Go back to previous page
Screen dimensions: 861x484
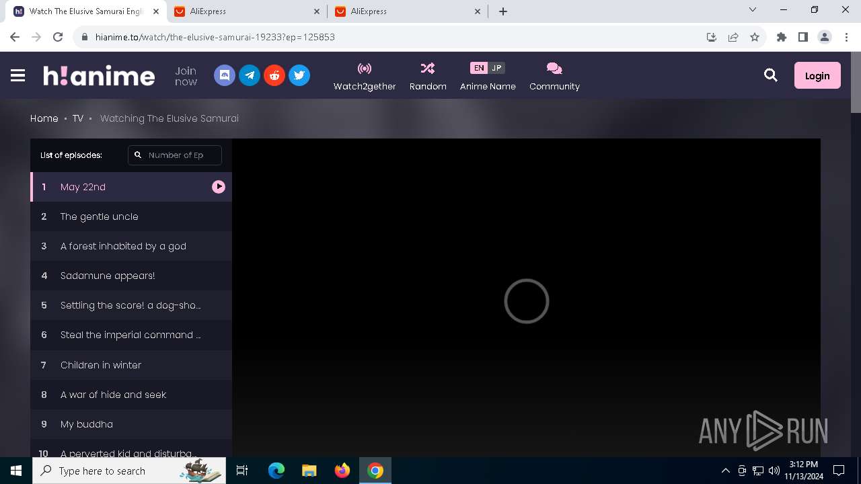(x=15, y=37)
